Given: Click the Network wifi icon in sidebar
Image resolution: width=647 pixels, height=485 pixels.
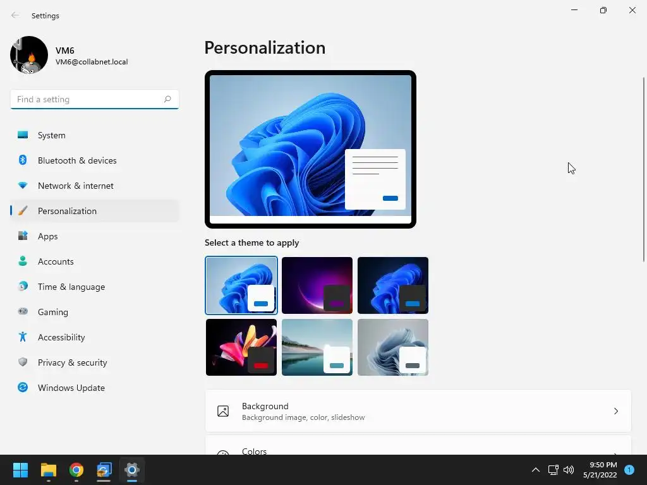Looking at the screenshot, I should point(23,186).
